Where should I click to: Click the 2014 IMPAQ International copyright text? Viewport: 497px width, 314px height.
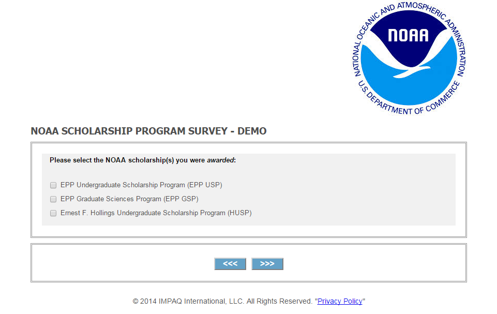click(222, 301)
